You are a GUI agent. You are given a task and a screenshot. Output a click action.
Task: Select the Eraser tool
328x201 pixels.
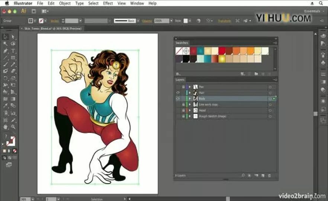(x=13, y=71)
